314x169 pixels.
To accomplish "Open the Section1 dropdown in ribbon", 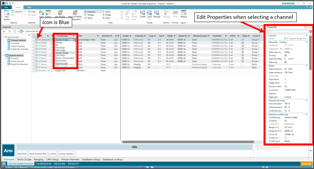I will [24, 11].
